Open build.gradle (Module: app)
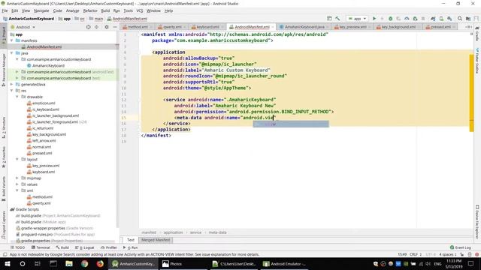Viewport: 481px width, 270px height. click(41, 222)
